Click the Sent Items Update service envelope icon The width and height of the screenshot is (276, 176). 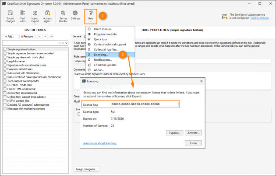coord(225,17)
